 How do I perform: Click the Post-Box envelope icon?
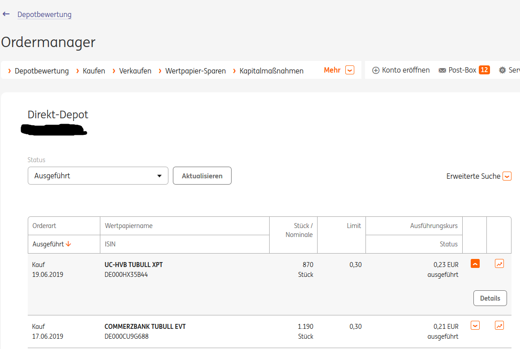point(443,70)
